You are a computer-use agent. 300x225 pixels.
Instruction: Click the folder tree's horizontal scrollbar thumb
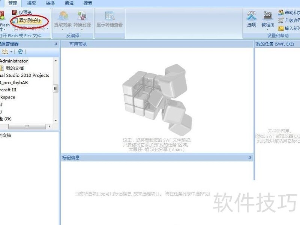(27, 127)
